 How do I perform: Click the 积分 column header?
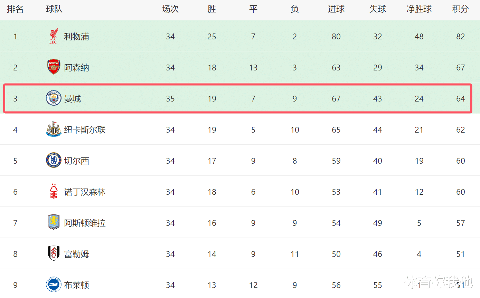click(x=460, y=9)
